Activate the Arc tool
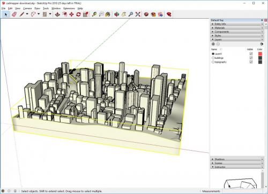Screen dimensions: 268x194 tap(33, 14)
